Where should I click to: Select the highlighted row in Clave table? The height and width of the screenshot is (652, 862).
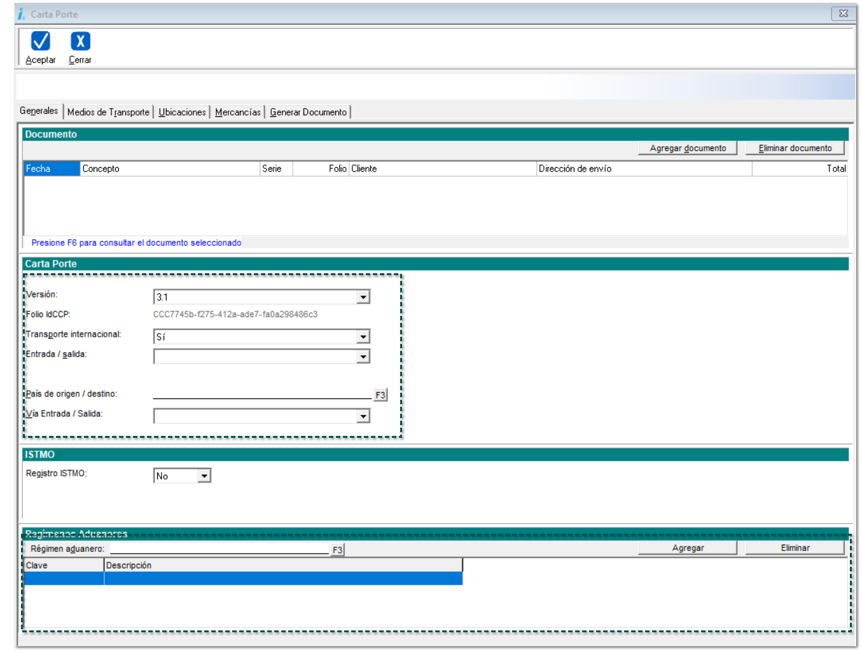coord(242,578)
